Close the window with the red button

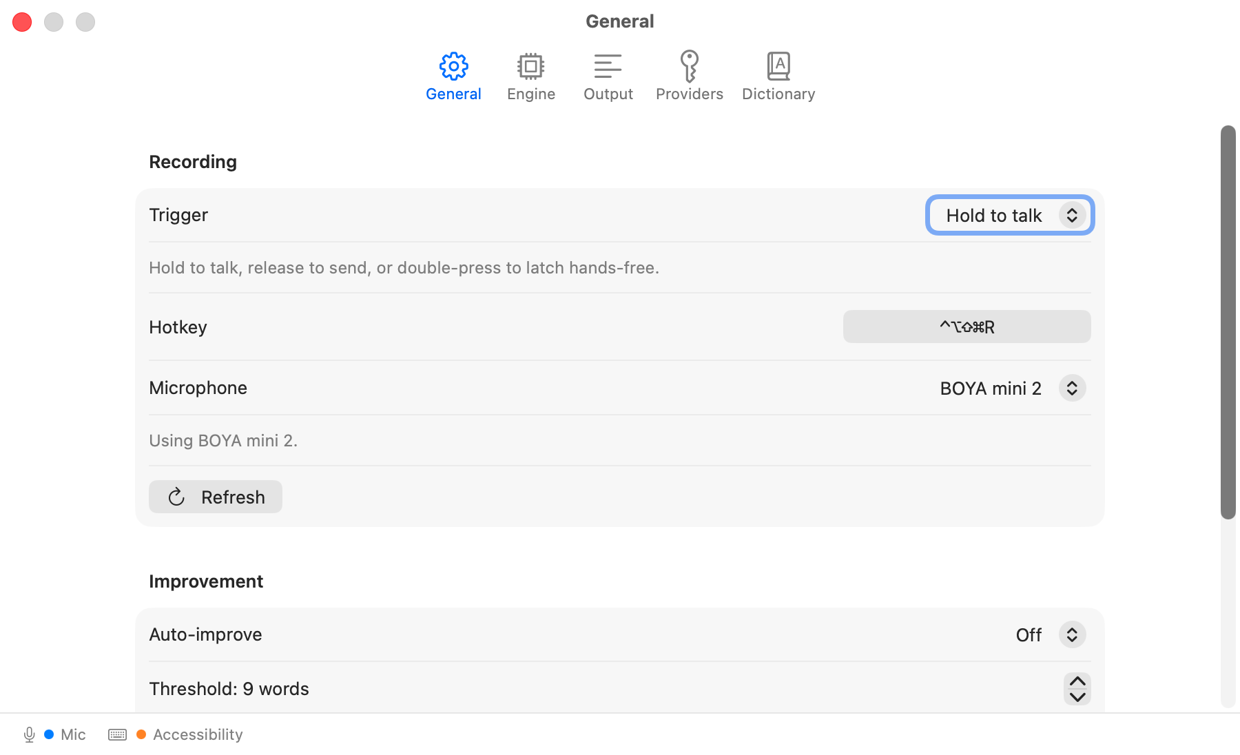(x=22, y=22)
